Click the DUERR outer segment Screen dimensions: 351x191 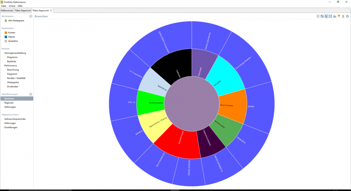(261, 107)
